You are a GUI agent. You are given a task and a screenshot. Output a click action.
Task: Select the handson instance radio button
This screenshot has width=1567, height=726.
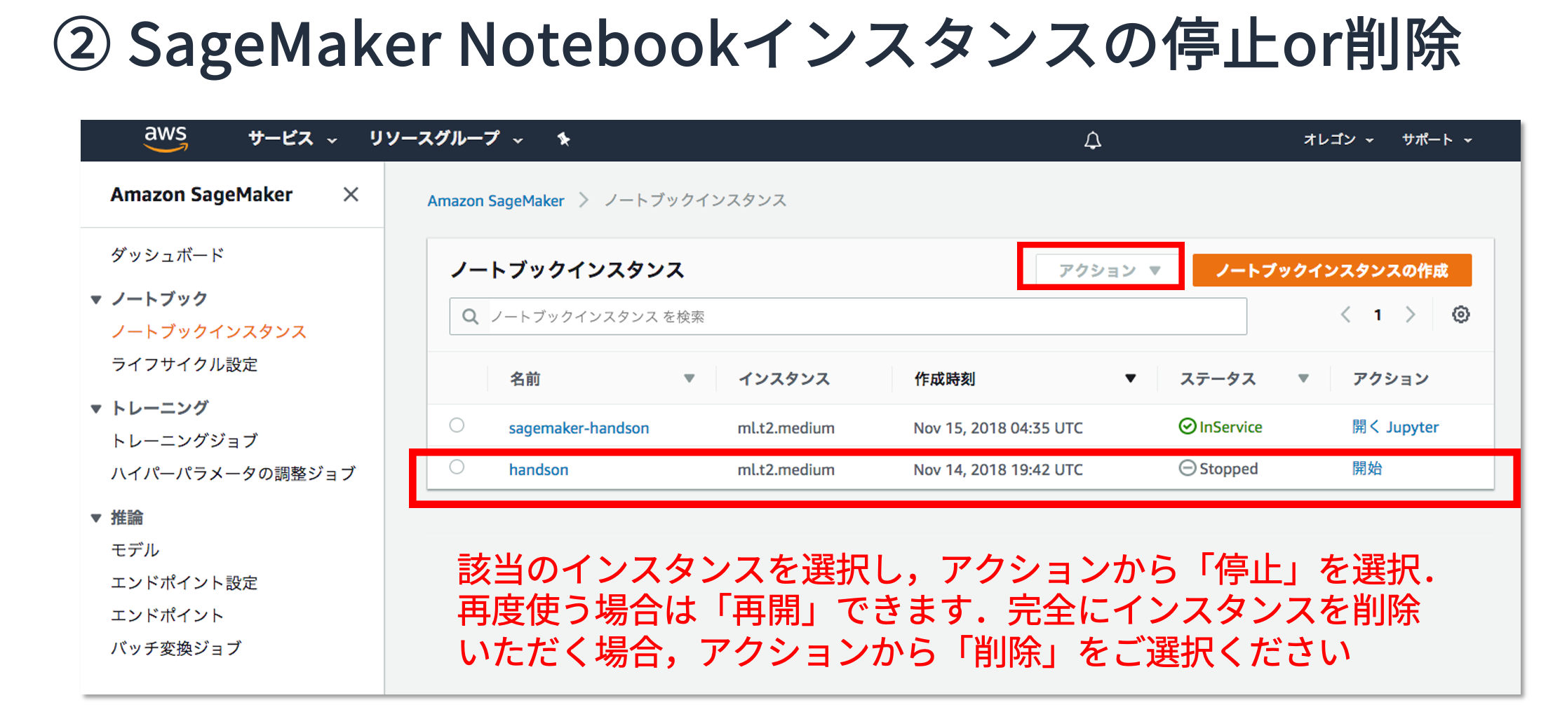click(x=457, y=467)
